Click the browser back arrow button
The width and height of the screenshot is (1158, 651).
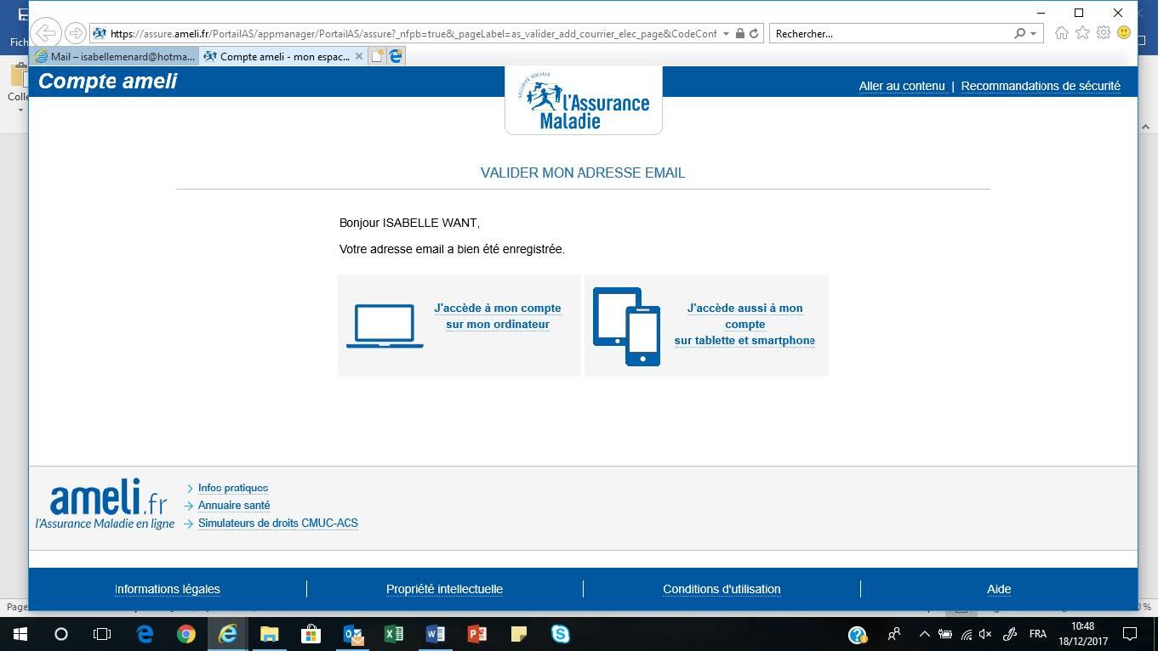point(46,33)
